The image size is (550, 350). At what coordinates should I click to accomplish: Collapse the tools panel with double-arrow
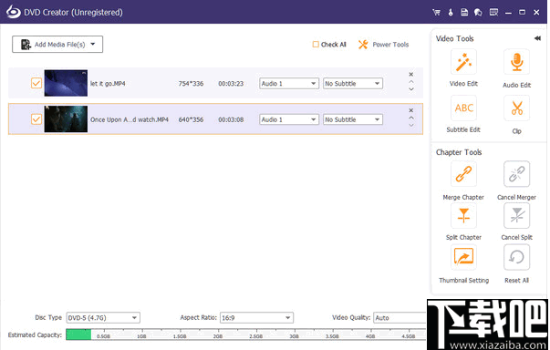click(x=537, y=38)
